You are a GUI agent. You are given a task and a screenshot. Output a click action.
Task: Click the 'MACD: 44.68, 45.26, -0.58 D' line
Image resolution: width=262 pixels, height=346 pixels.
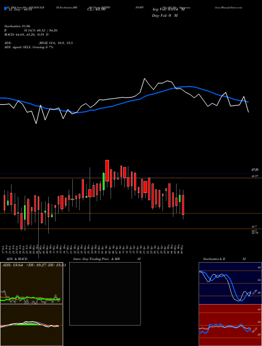pyautogui.click(x=26, y=35)
